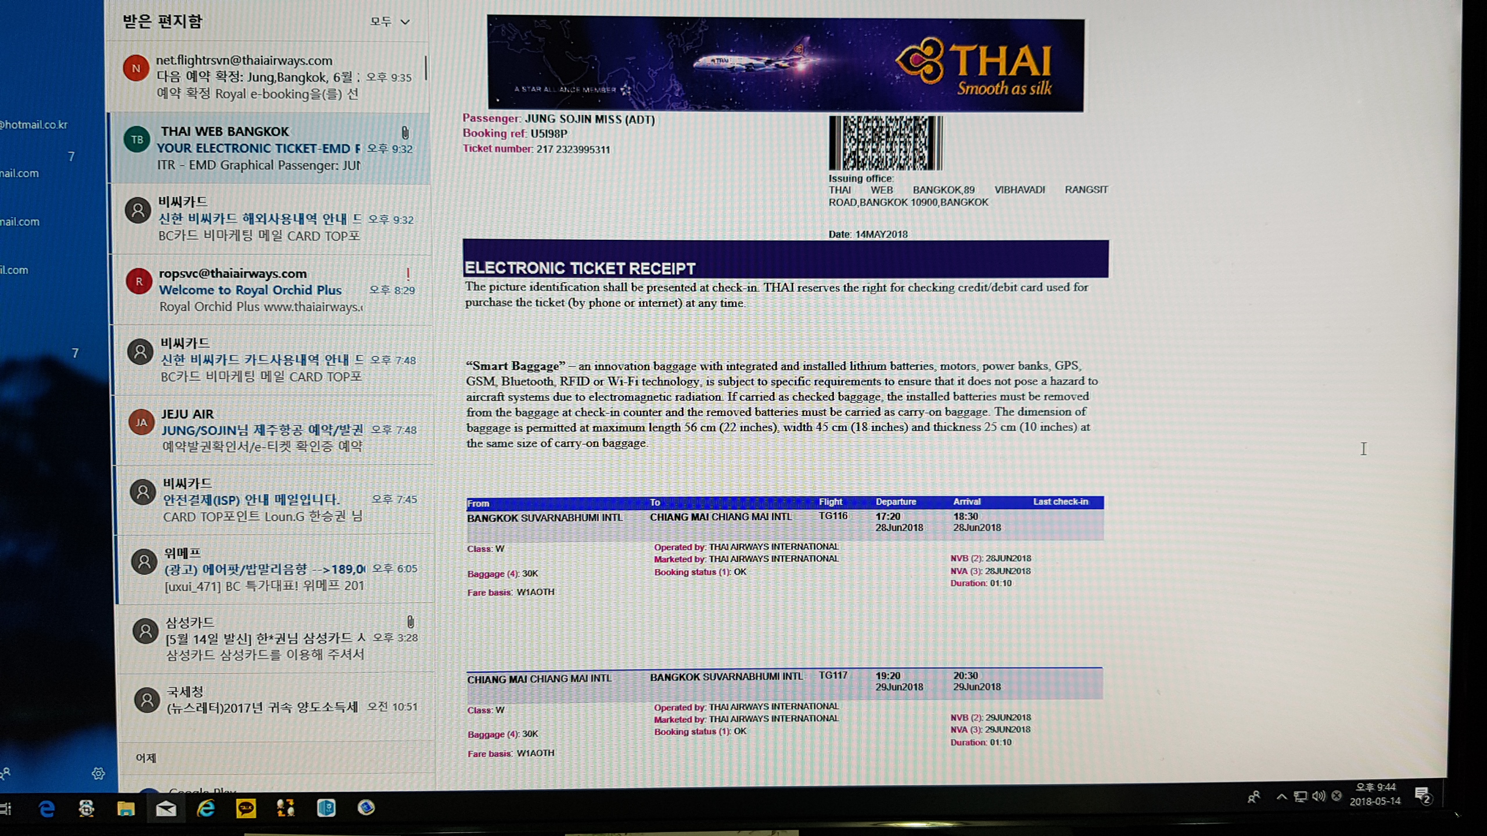This screenshot has height=836, width=1487.
Task: Click arrival time 20:30 29Jun2018
Action: (x=977, y=681)
